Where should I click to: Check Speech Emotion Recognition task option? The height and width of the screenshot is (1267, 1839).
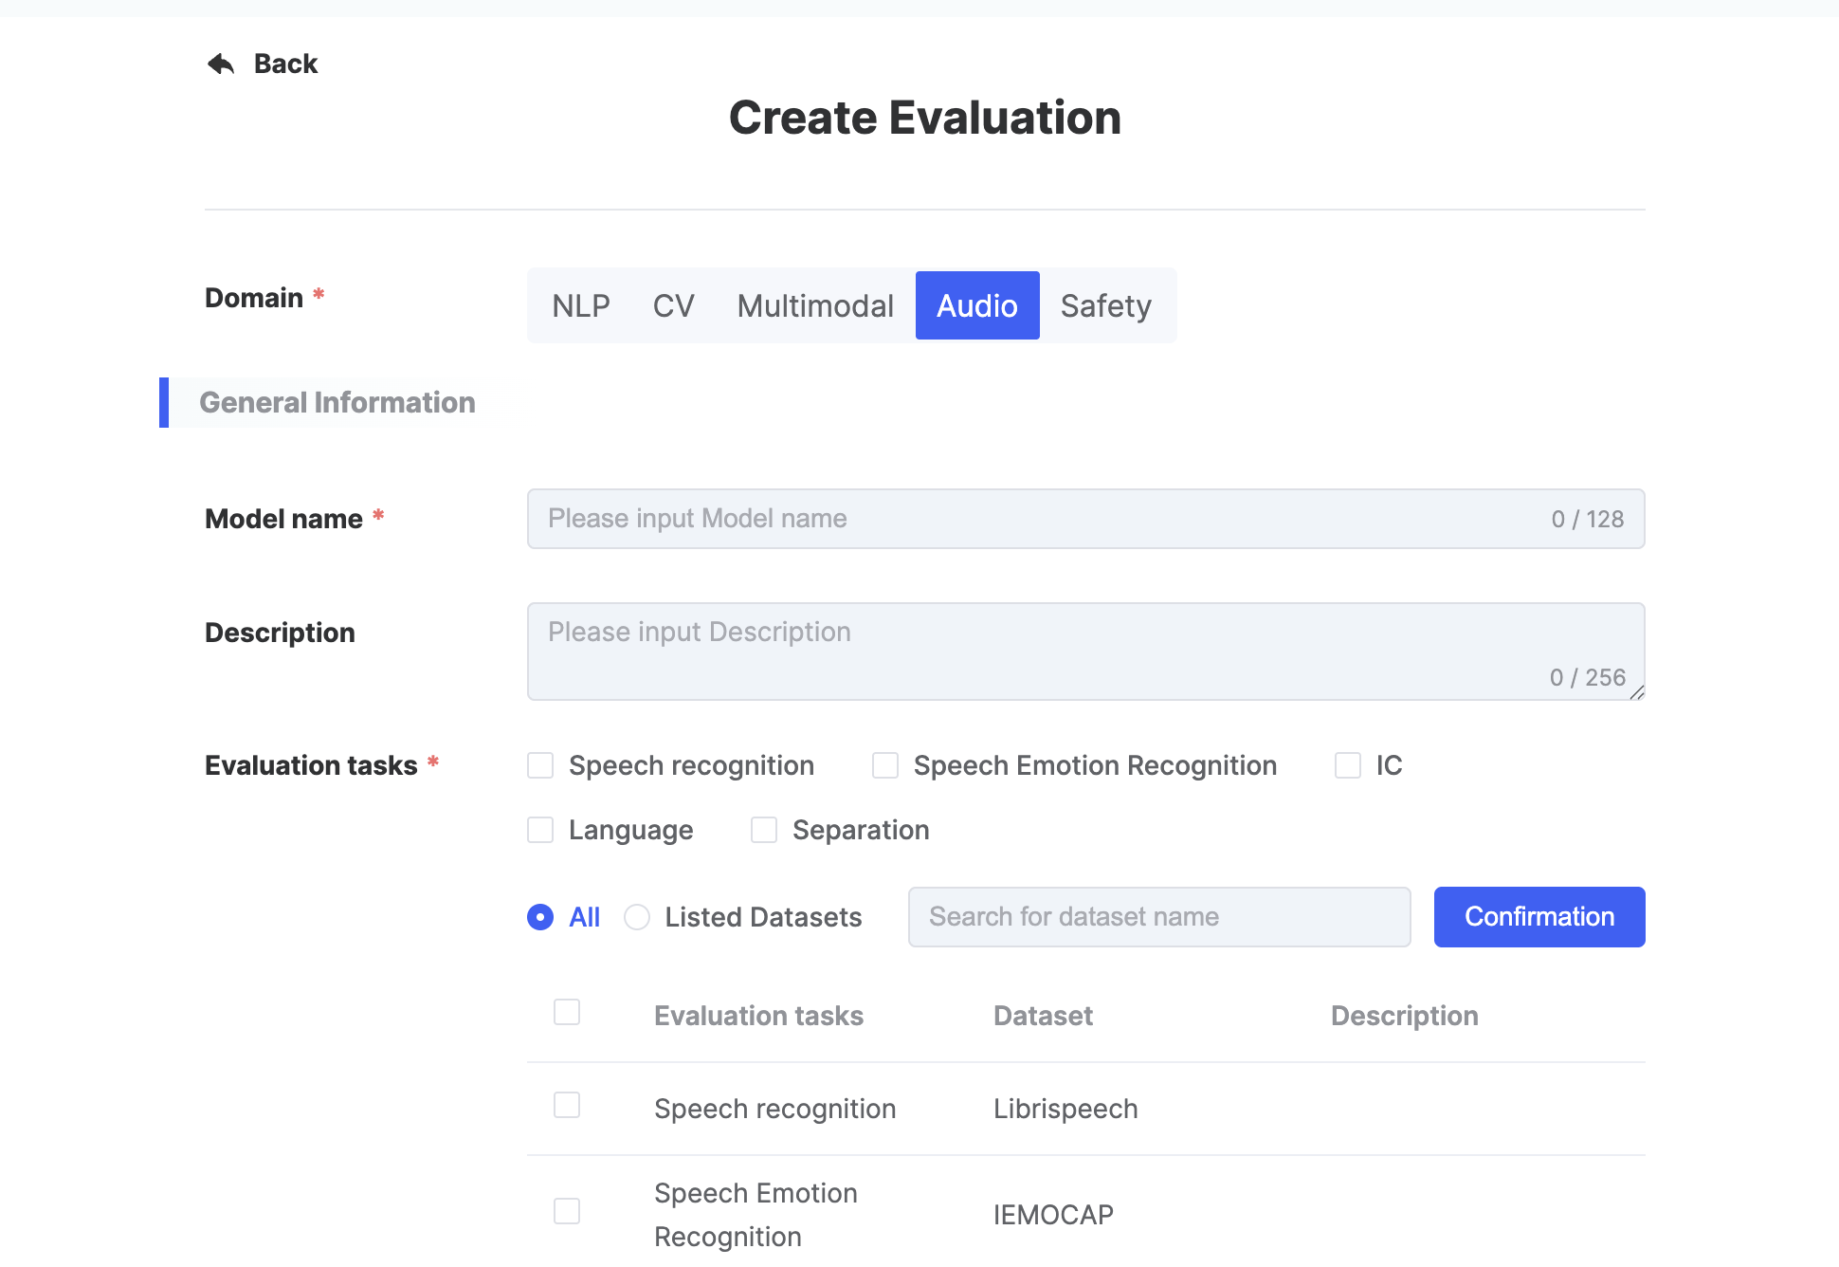point(885,765)
